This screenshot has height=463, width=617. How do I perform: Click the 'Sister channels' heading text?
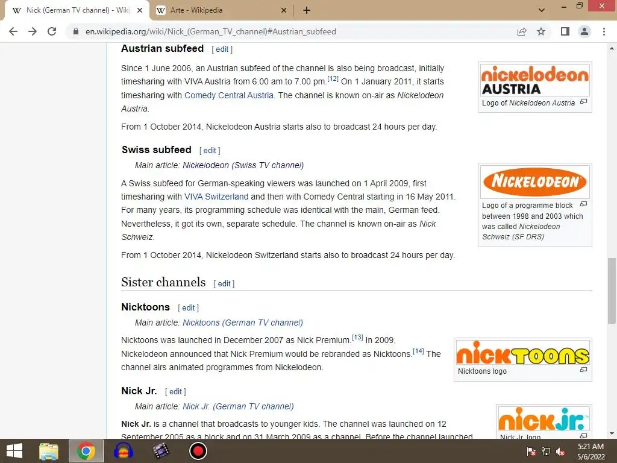pyautogui.click(x=163, y=282)
